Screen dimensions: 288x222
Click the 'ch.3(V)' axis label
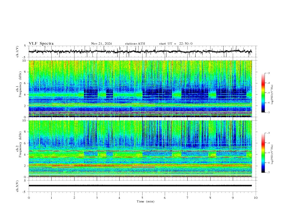[17, 186]
